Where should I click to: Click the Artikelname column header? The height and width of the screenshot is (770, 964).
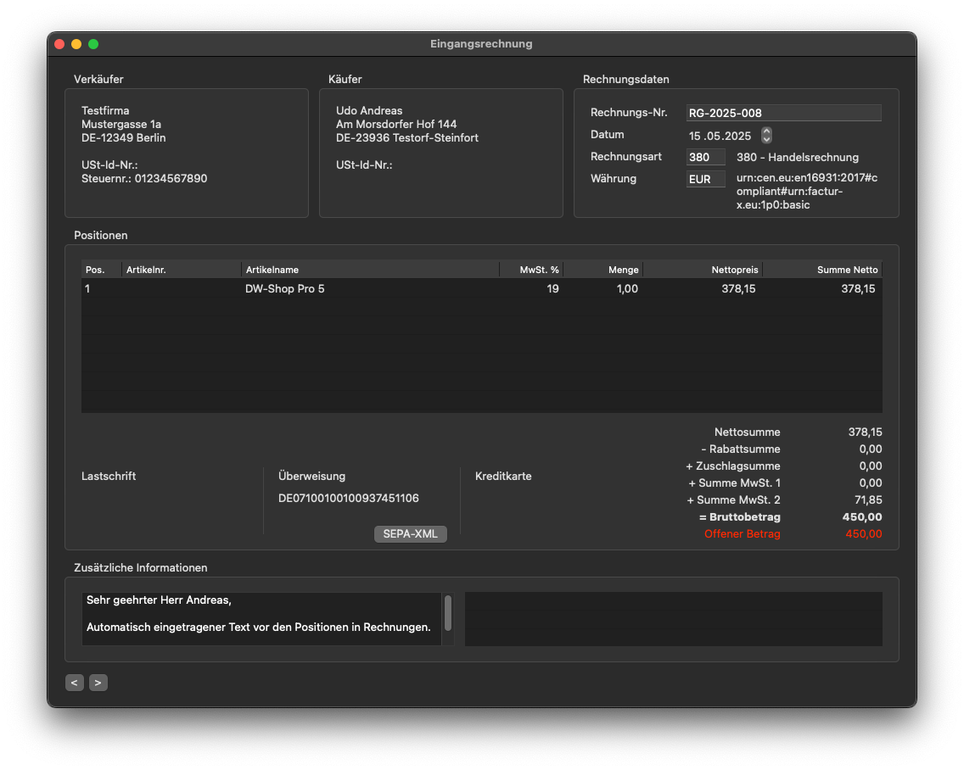tap(370, 270)
